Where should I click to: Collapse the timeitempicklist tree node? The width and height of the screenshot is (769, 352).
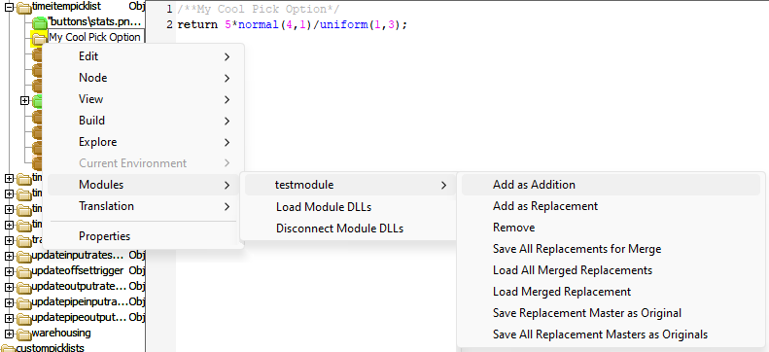click(9, 7)
